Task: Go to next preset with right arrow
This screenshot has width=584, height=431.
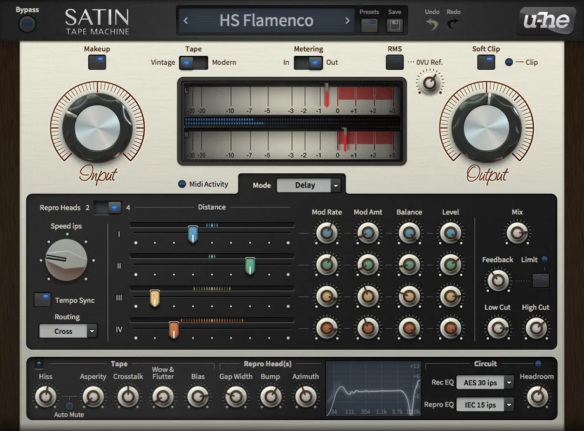Action: (x=347, y=20)
